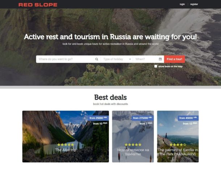Click the 'Where do you want to go?' field
This screenshot has width=221, height=170.
pos(68,59)
